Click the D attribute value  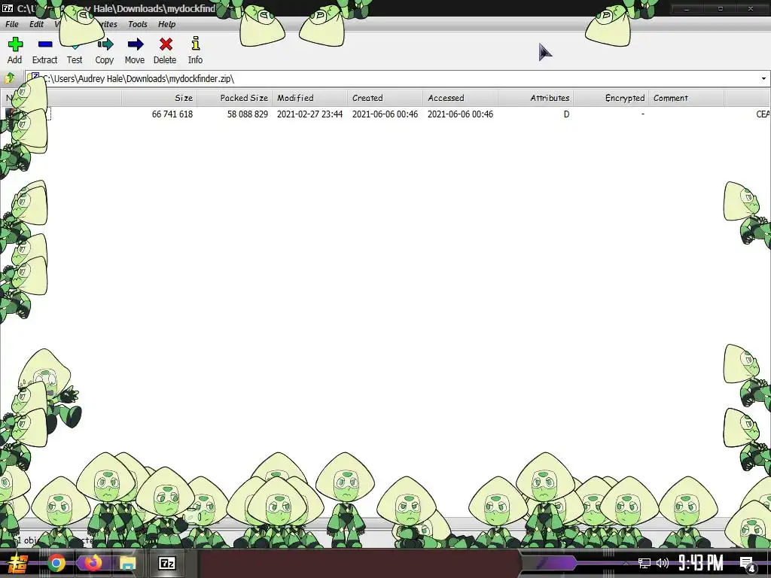tap(566, 114)
